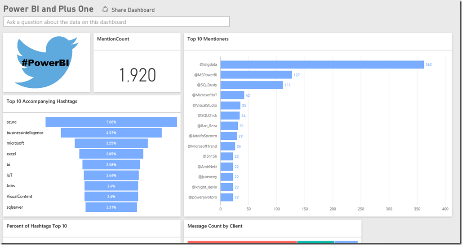Select the azure 5.88% funnel bar
This screenshot has height=245, width=462.
111,122
